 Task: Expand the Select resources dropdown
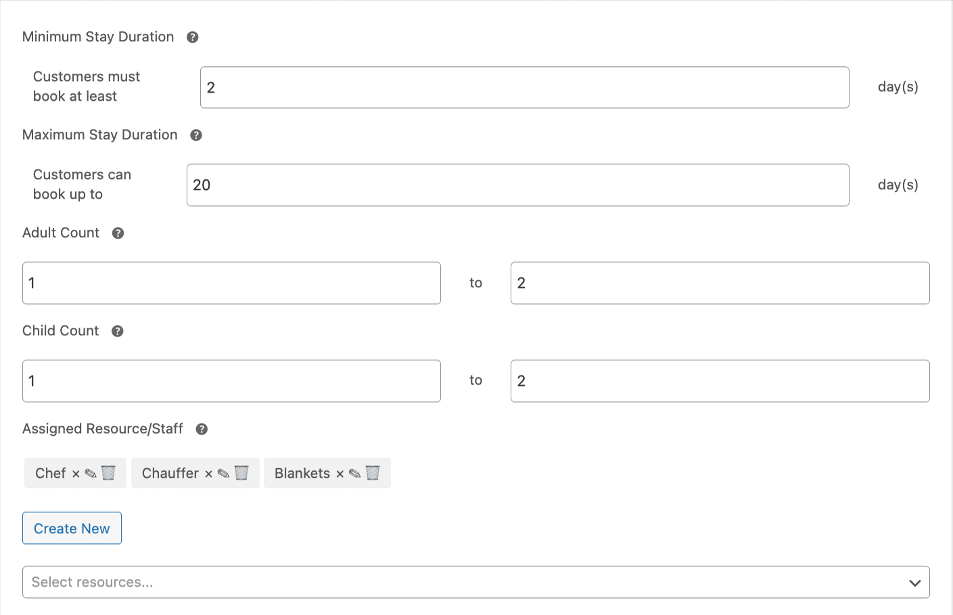pos(476,582)
